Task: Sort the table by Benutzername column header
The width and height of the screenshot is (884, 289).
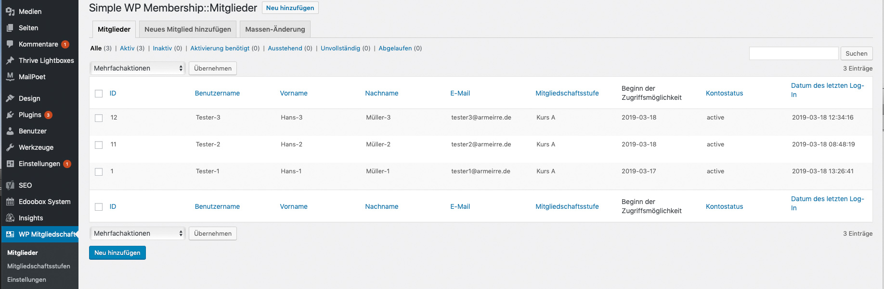Action: pyautogui.click(x=217, y=93)
